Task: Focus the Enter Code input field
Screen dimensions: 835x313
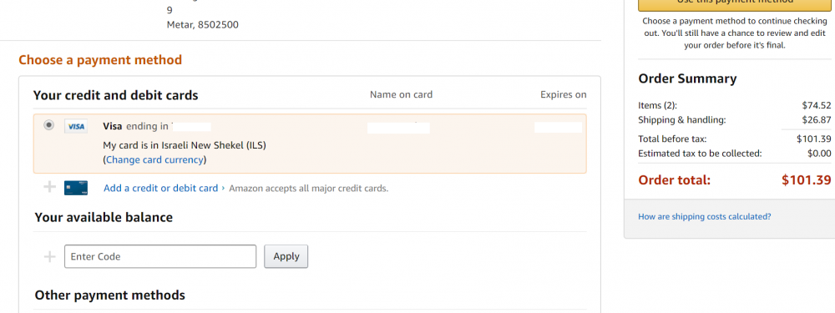Action: pos(160,256)
